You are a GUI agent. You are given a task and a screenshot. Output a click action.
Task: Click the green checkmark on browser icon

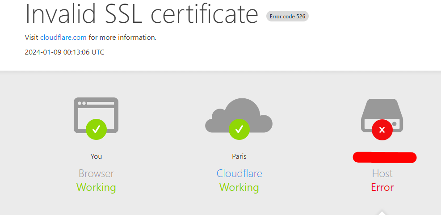point(96,129)
